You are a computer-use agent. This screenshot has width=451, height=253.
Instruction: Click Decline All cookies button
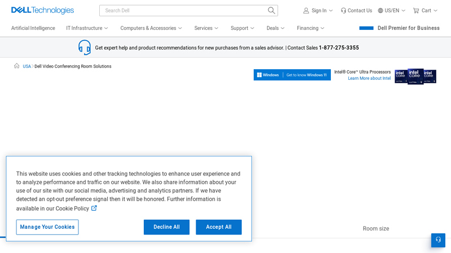tap(166, 227)
